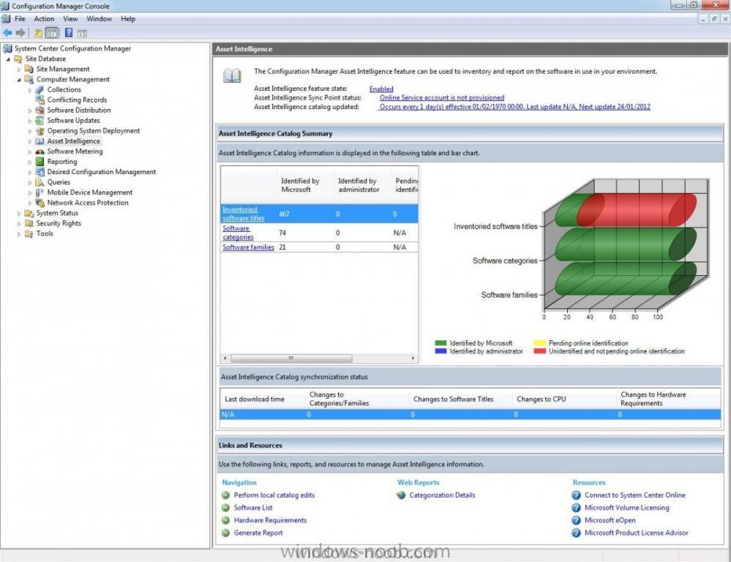Screen dimensions: 731x562
Task: Click the Conflicting Records node icon
Action: coord(40,100)
